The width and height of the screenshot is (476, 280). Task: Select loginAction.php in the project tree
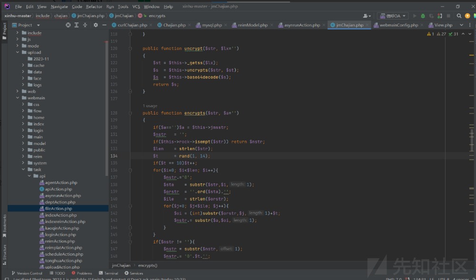(60, 234)
